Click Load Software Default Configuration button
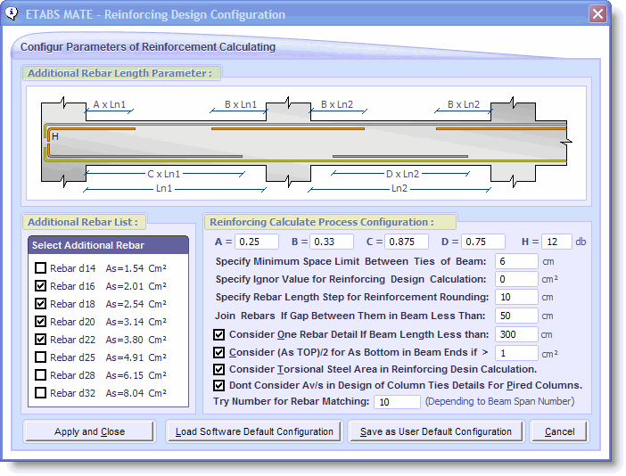Viewport: 626px width, 476px height. coord(254,431)
